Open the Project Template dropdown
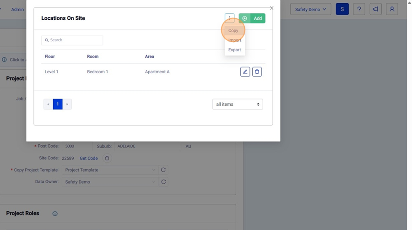412x230 pixels. [x=110, y=170]
